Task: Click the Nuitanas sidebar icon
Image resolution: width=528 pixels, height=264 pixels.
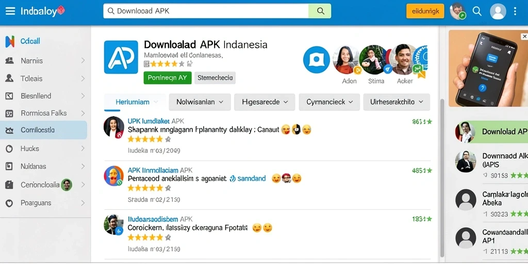Action: [9, 167]
